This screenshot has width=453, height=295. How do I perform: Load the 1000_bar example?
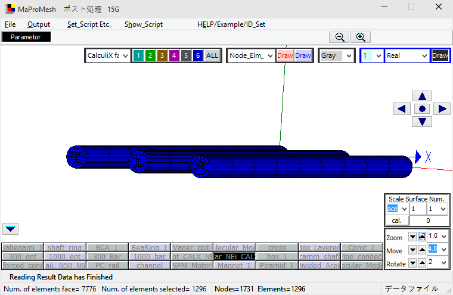coord(150,257)
